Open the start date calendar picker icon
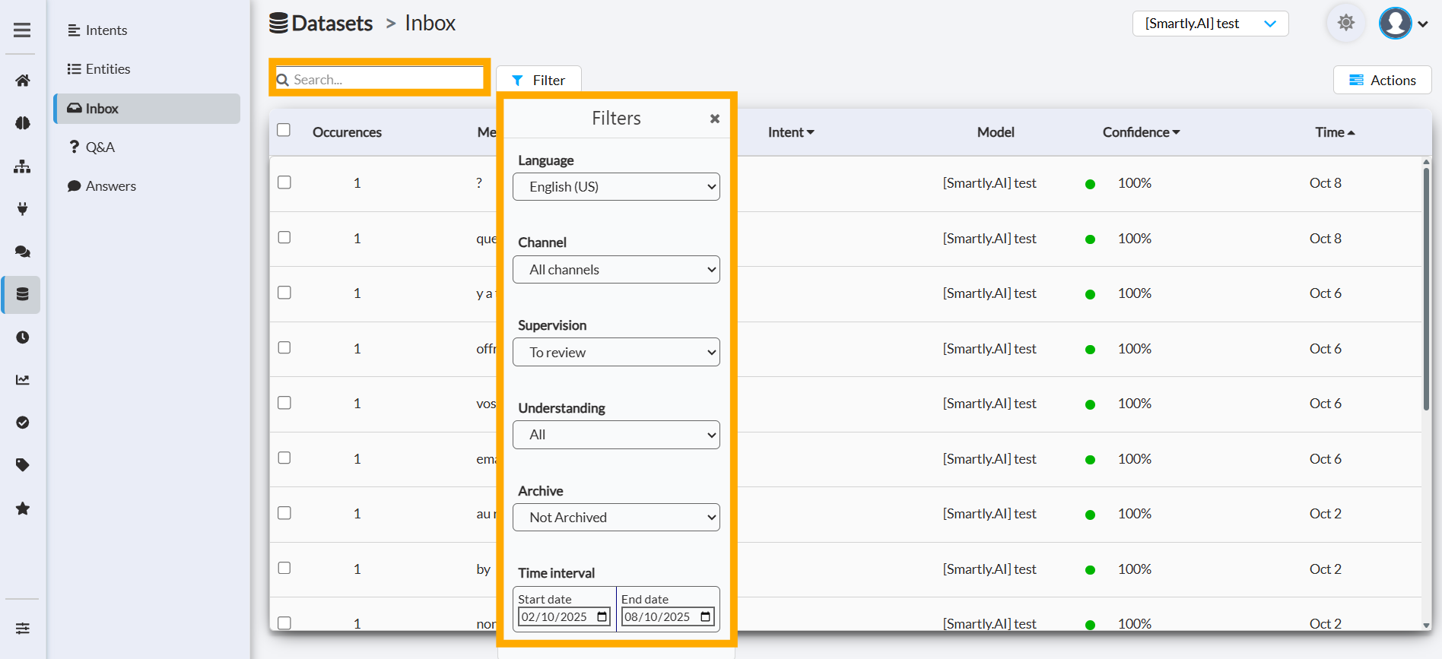 click(x=602, y=616)
